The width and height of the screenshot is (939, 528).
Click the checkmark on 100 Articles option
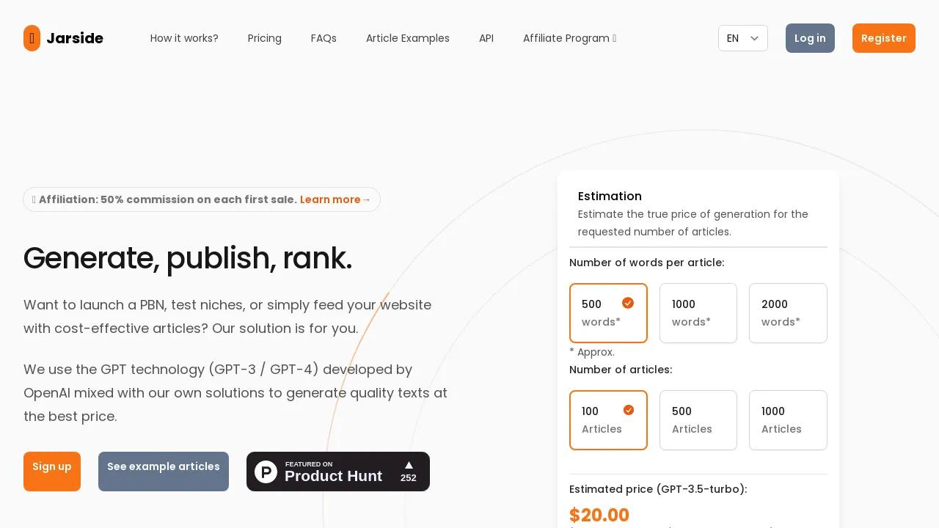(628, 410)
